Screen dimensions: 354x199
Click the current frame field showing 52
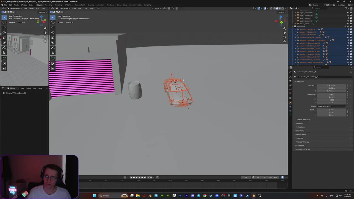pos(246,177)
